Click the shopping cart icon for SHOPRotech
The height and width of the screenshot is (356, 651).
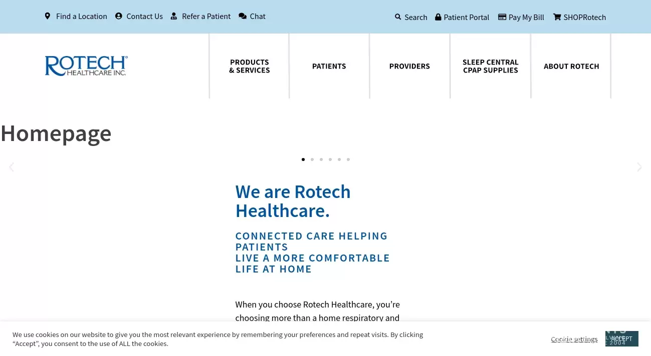coord(557,17)
